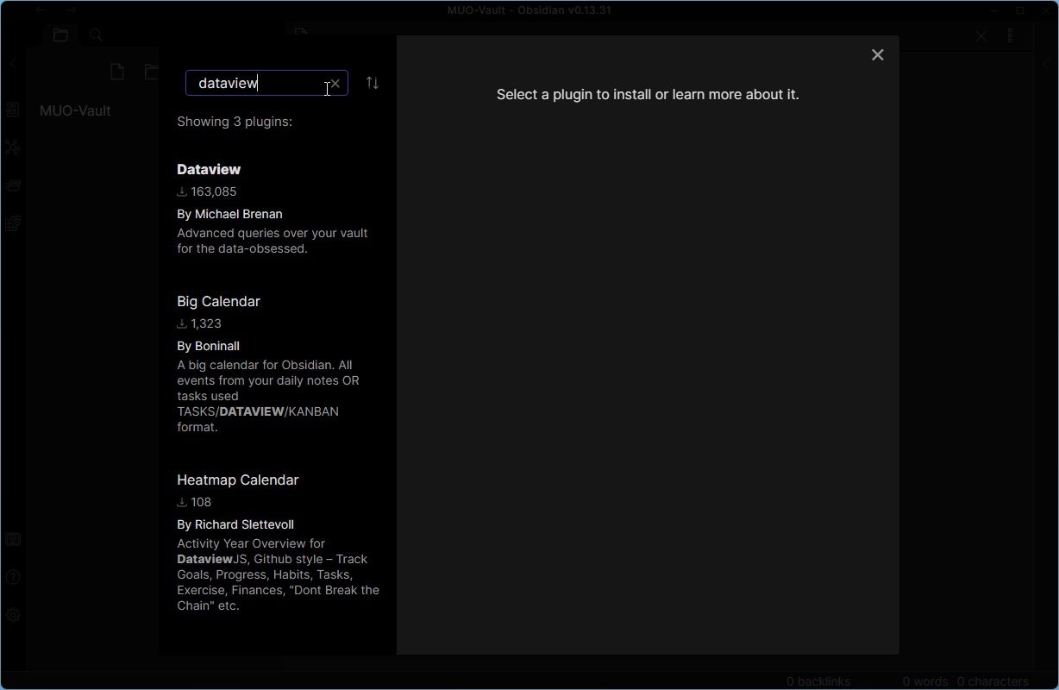The width and height of the screenshot is (1059, 690).
Task: Click author line "By Michael Brenan"
Action: point(229,214)
